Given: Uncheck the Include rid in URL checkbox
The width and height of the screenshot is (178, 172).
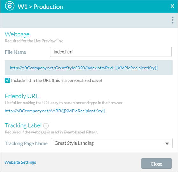Looking at the screenshot, I should click(7, 80).
